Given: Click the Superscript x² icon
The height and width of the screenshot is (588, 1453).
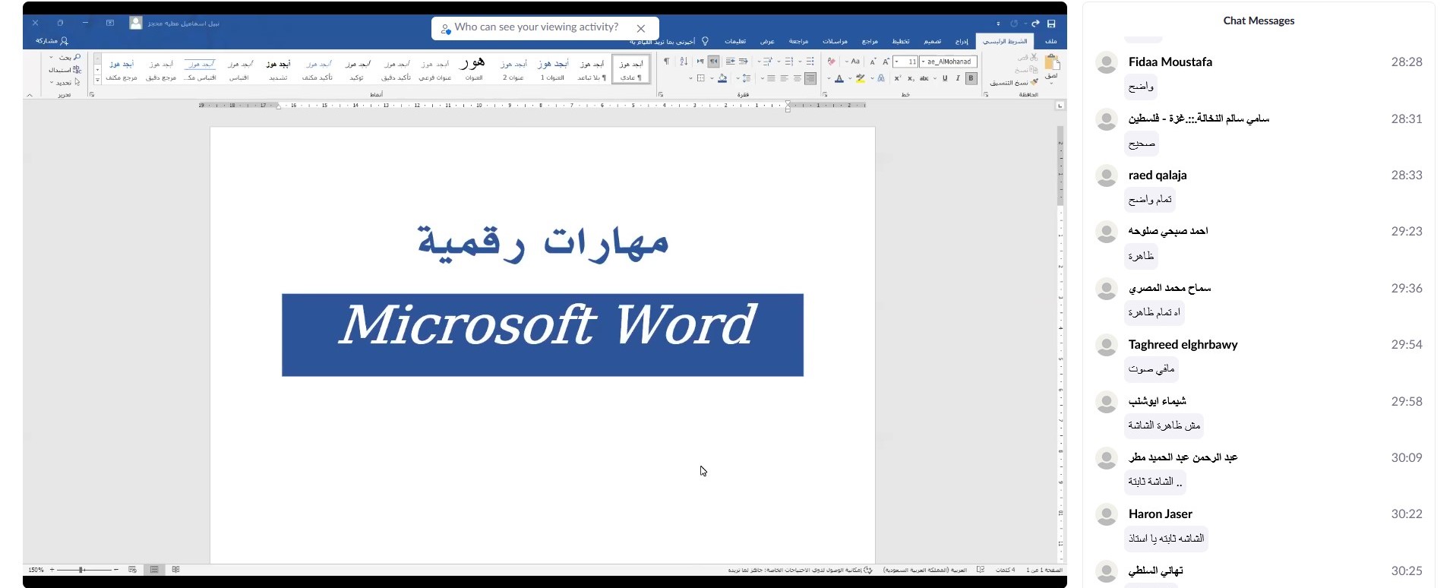Looking at the screenshot, I should coord(897,78).
